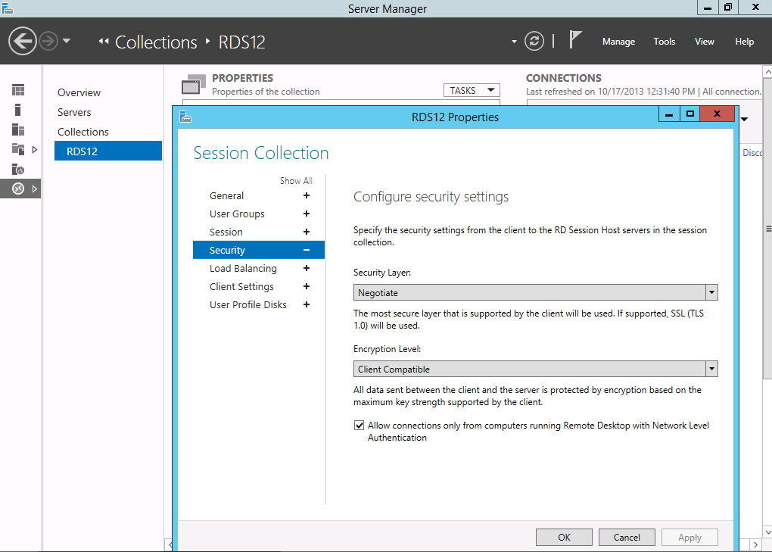Viewport: 772px width, 552px height.
Task: Open the All Servers sidebar icon
Action: coord(18,129)
